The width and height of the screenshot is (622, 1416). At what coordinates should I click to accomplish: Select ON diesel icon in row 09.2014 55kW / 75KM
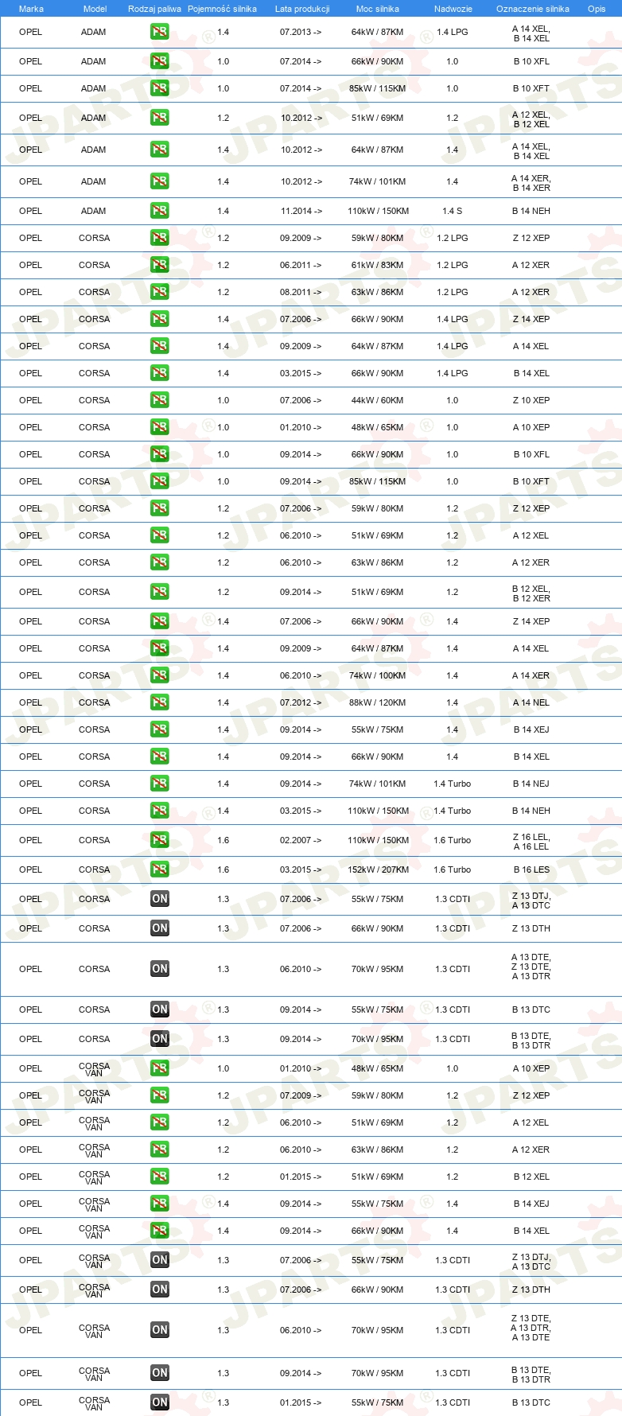[x=160, y=1009]
